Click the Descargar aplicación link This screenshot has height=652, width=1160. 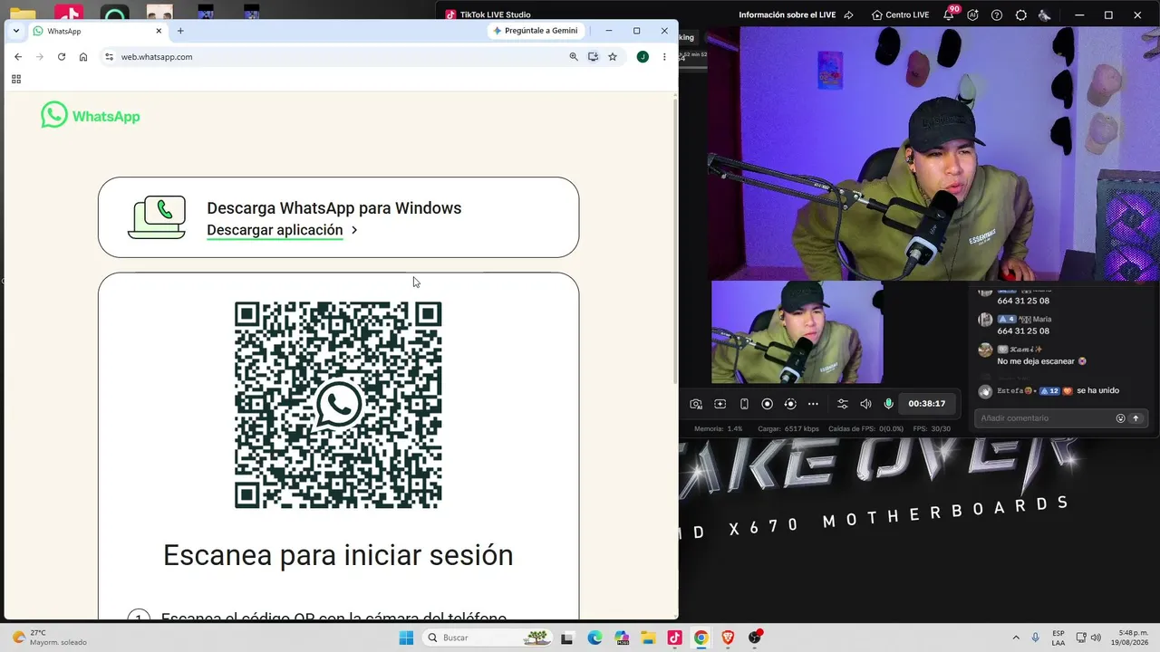pyautogui.click(x=275, y=230)
